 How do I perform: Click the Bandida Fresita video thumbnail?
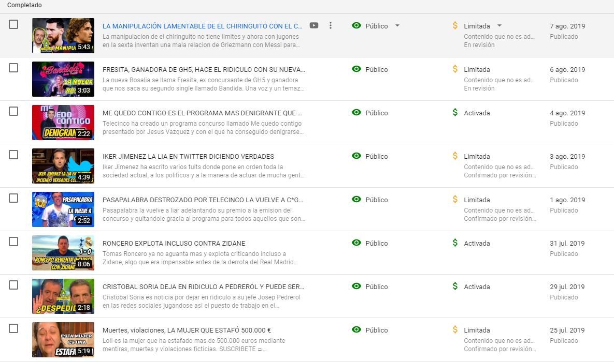[63, 79]
